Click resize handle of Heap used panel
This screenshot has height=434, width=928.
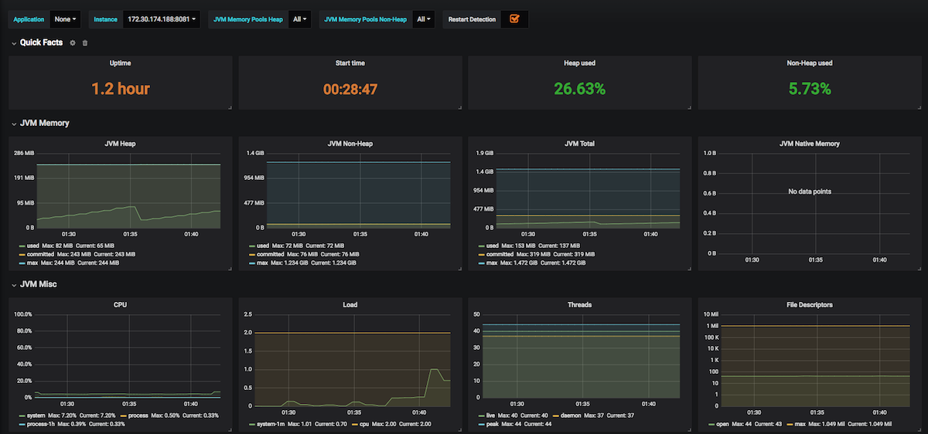point(691,107)
